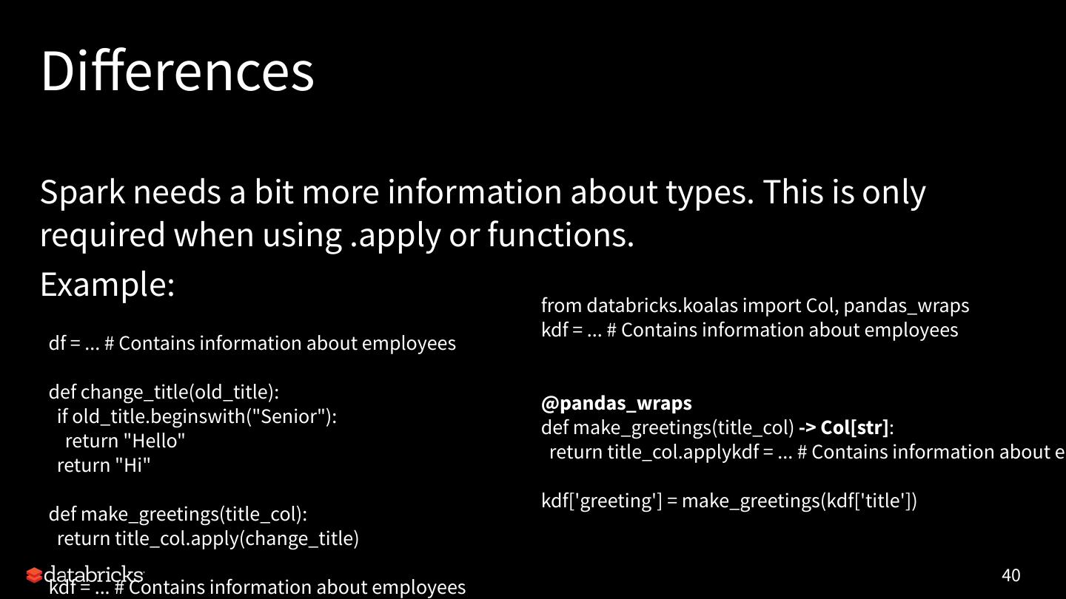The image size is (1066, 599).
Task: Click the "return title_col.apply(change_title)" line
Action: pyautogui.click(x=208, y=538)
